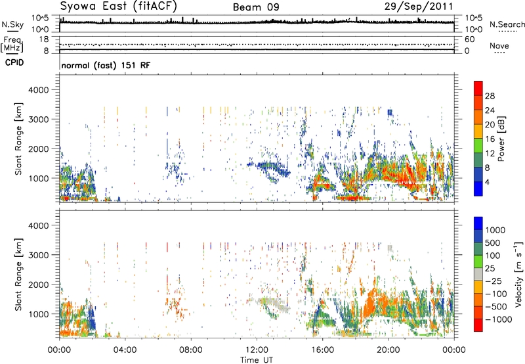This screenshot has height=364, width=525.
Task: Click the '3000' tick of the velocity panel
Action: pyautogui.click(x=38, y=255)
